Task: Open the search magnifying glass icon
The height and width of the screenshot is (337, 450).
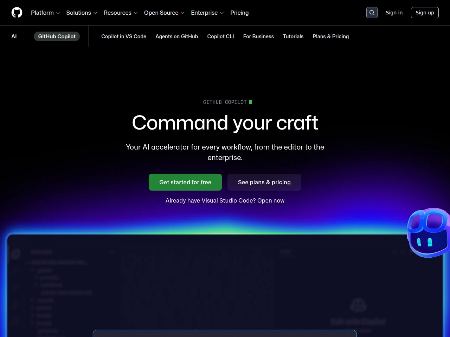Action: [372, 12]
